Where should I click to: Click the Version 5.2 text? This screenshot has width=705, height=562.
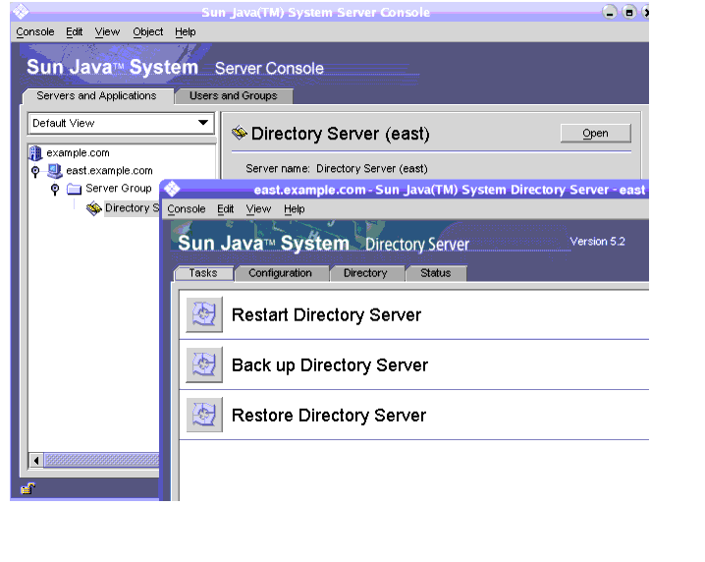pyautogui.click(x=598, y=242)
